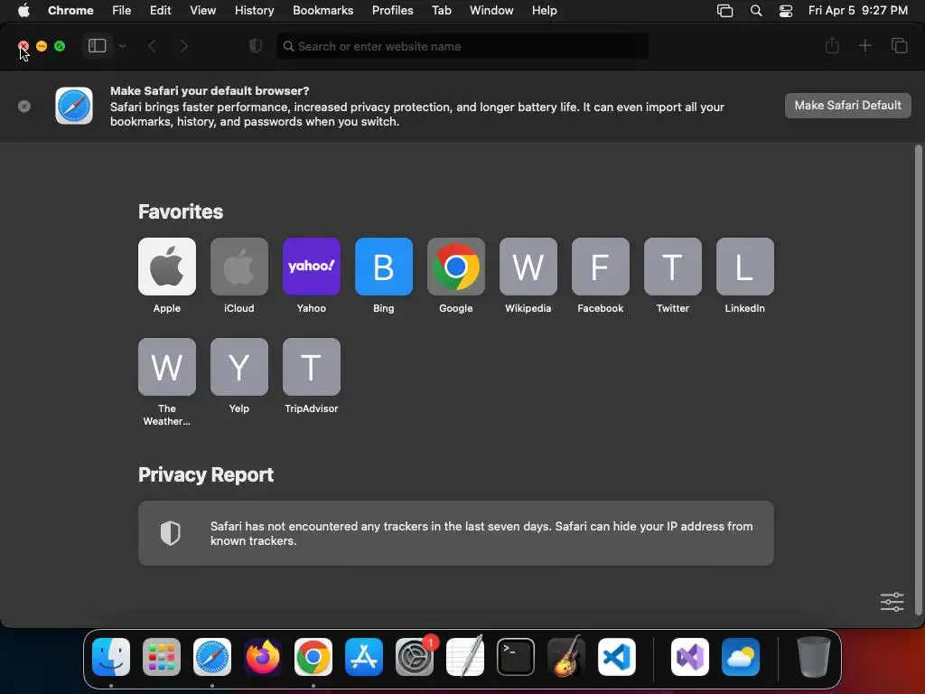Dismiss the default browser banner
Viewport: 925px width, 694px height.
[24, 107]
